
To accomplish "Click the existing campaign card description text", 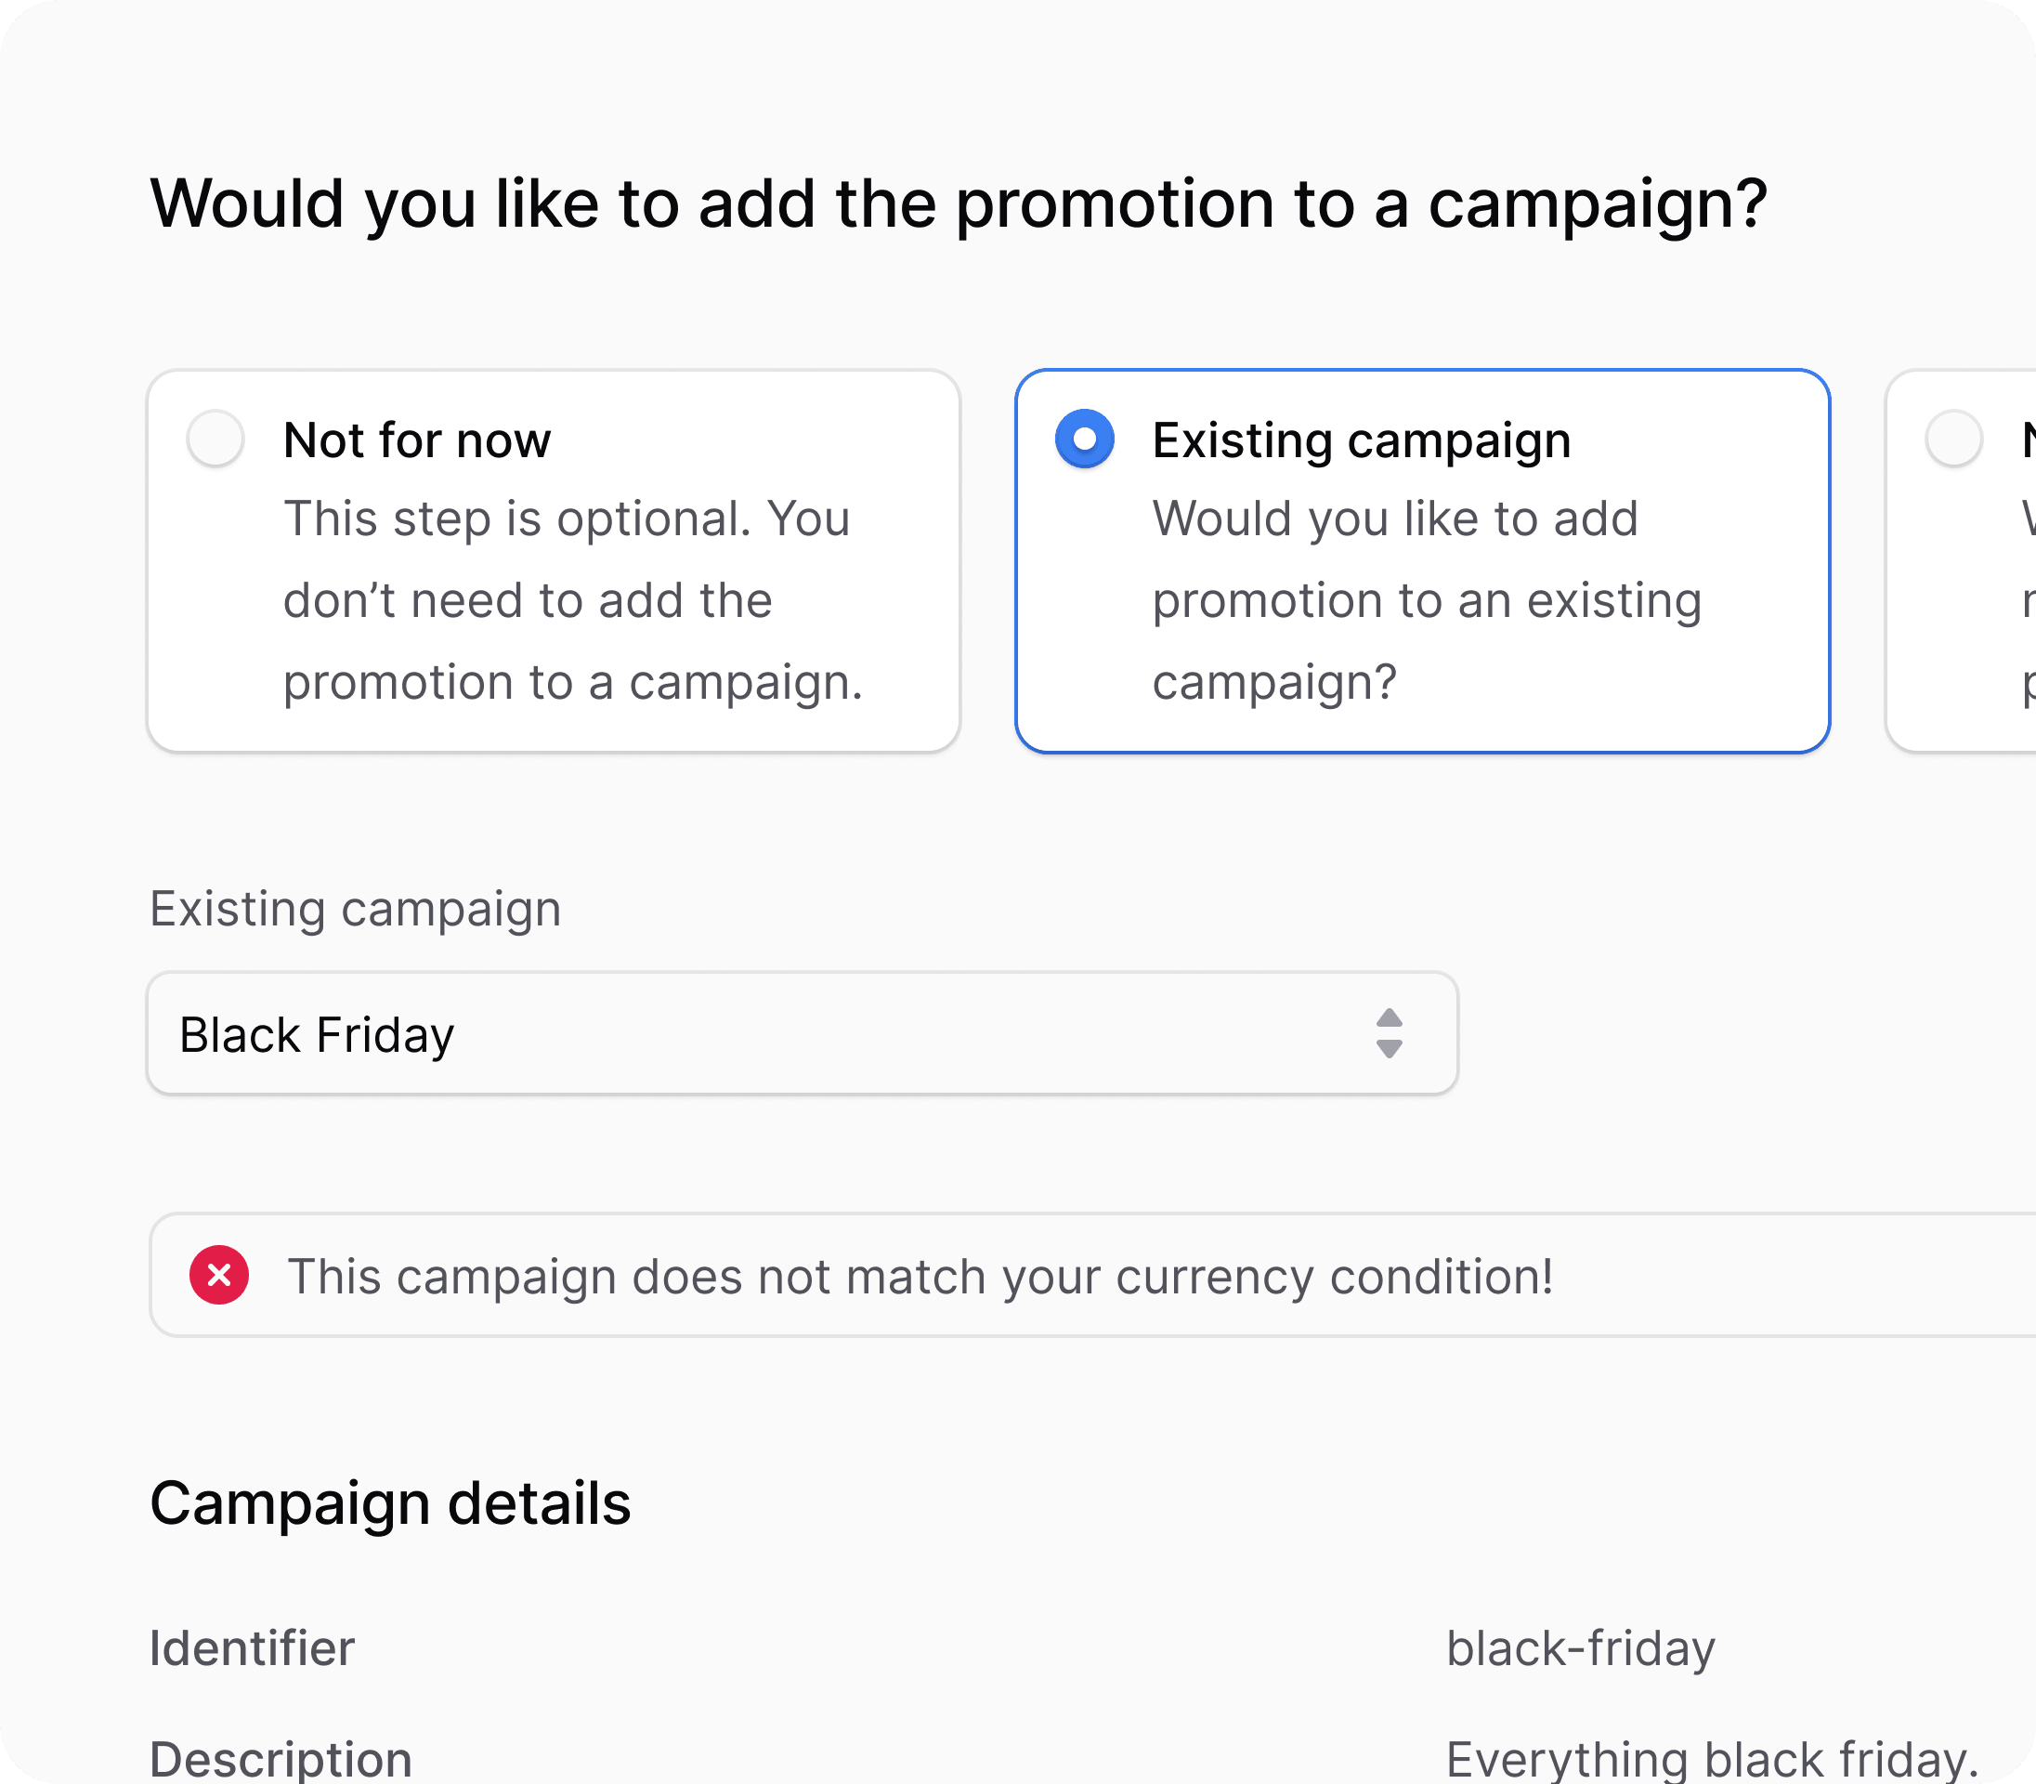I will click(1427, 600).
